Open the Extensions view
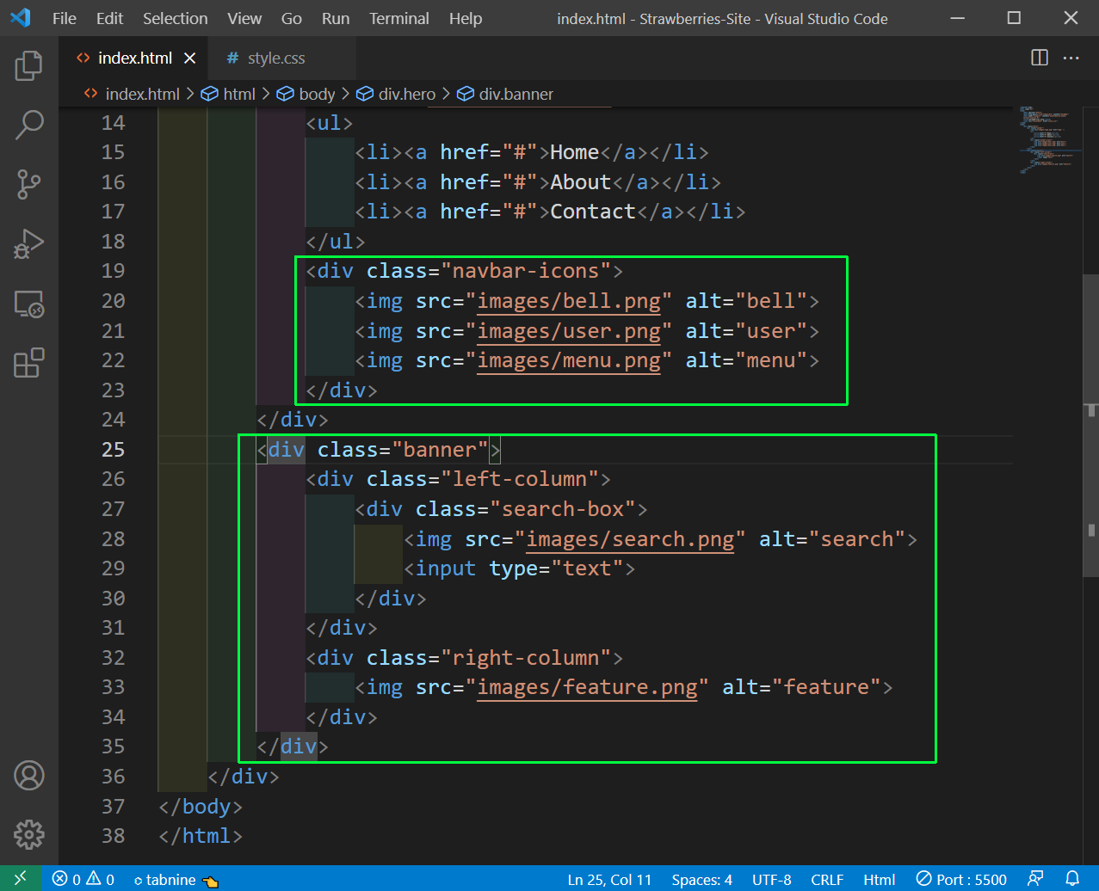Viewport: 1099px width, 891px height. (28, 363)
